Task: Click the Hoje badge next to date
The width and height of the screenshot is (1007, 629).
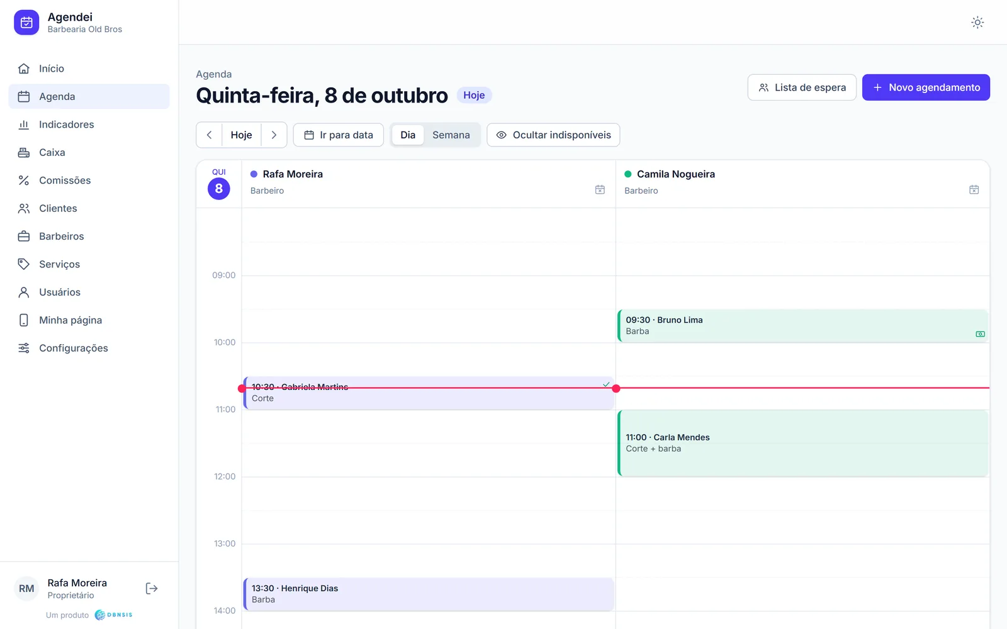Action: pos(474,95)
